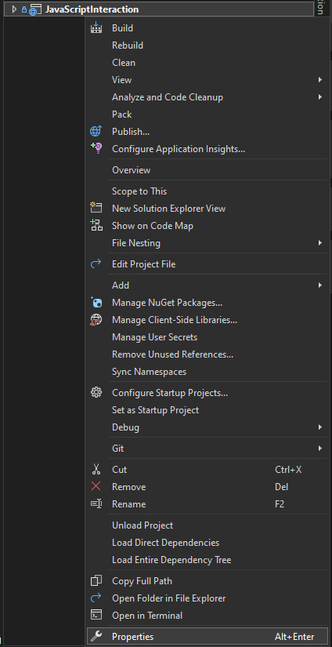Viewport: 332px width, 647px height.
Task: Click the Properties wrench icon
Action: tap(96, 636)
